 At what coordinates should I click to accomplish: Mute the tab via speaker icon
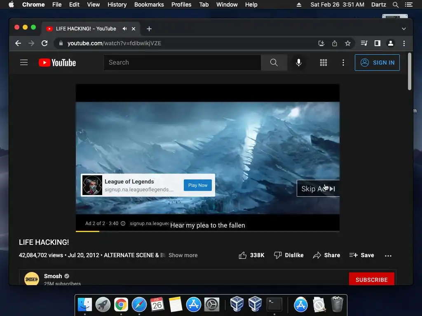click(124, 29)
